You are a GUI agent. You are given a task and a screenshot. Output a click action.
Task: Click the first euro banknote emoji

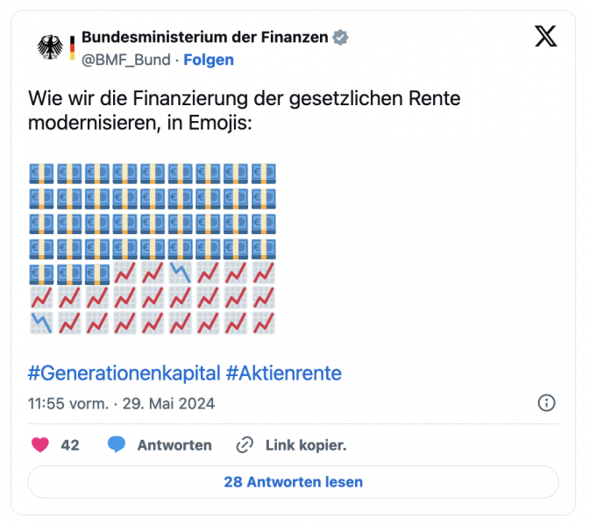click(x=41, y=174)
